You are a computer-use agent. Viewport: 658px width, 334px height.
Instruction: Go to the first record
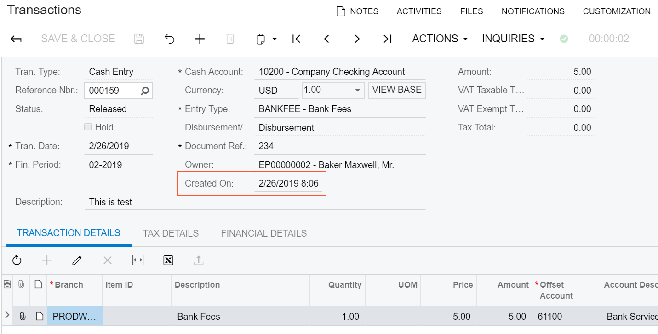tap(297, 39)
